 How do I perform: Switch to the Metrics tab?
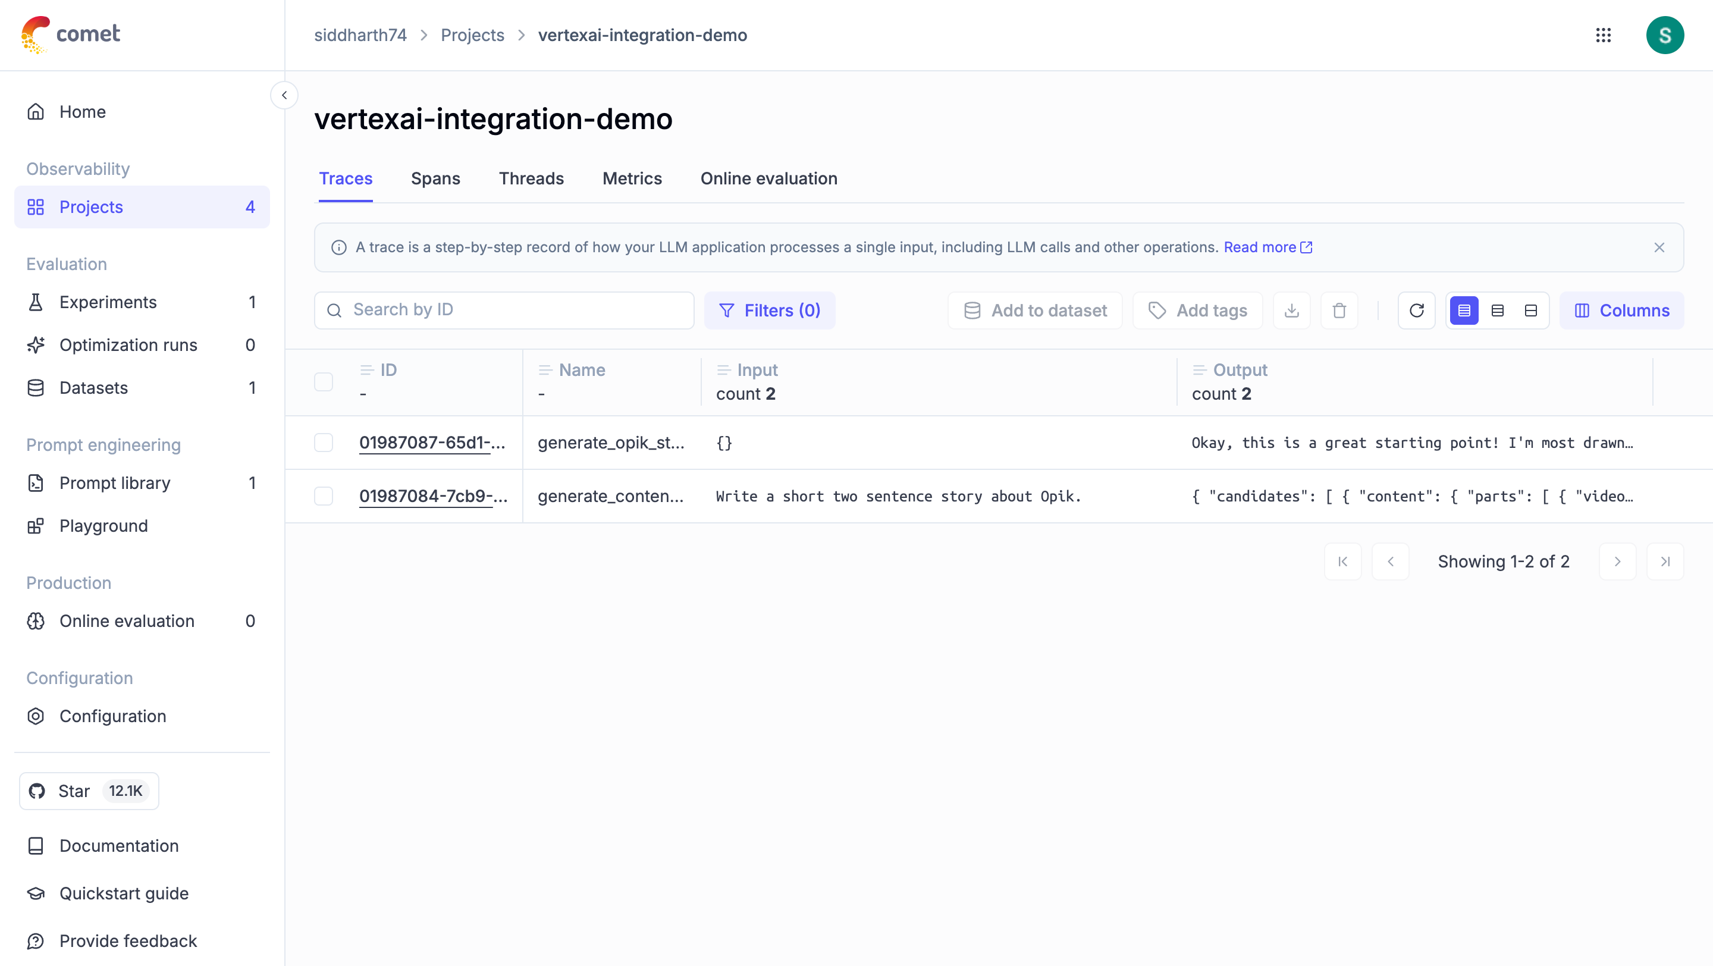pyautogui.click(x=632, y=178)
